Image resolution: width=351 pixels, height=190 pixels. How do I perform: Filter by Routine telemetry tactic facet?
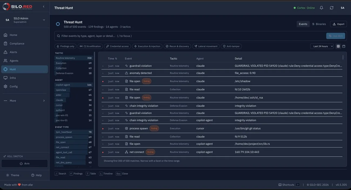(73, 58)
